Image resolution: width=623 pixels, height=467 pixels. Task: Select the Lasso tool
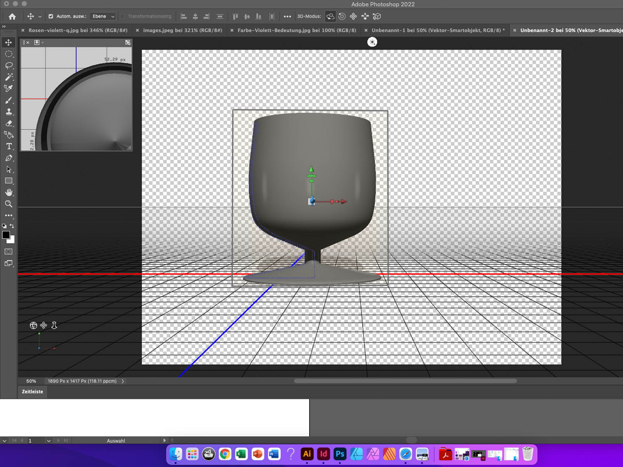pyautogui.click(x=9, y=66)
